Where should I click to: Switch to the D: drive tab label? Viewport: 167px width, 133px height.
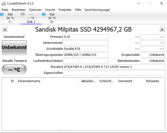click(x=52, y=22)
